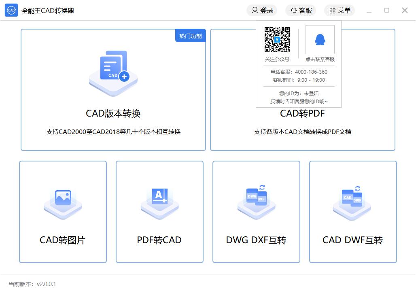Select the CAD版本转换 title text
This screenshot has width=416, height=293.
pos(113,113)
